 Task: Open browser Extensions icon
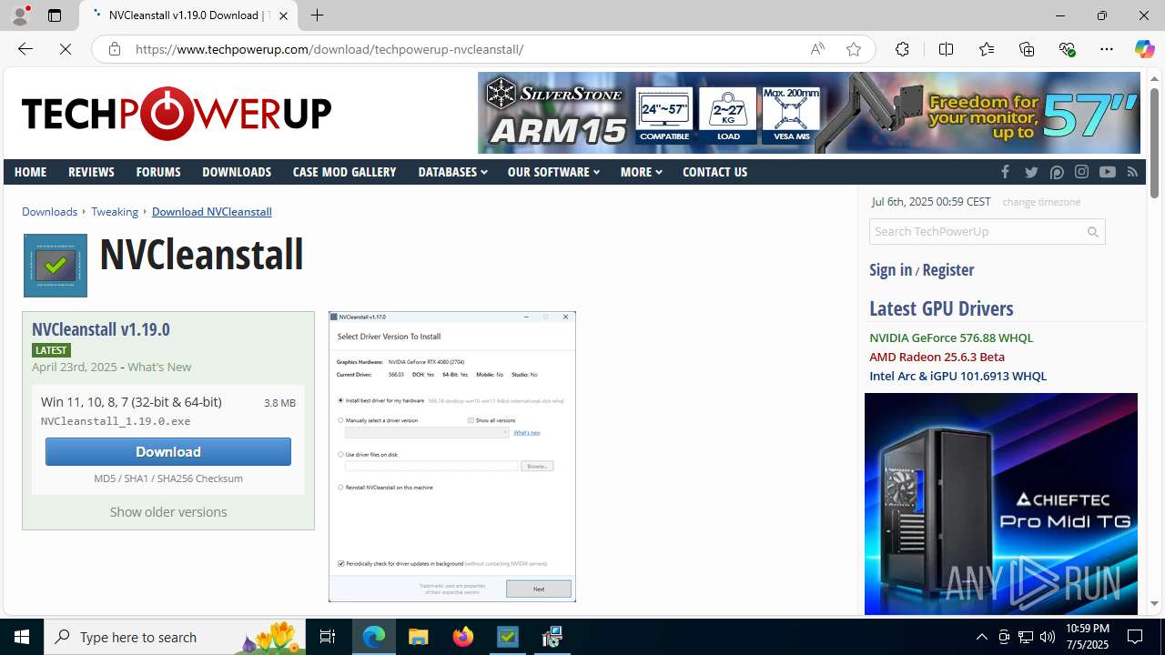click(902, 49)
